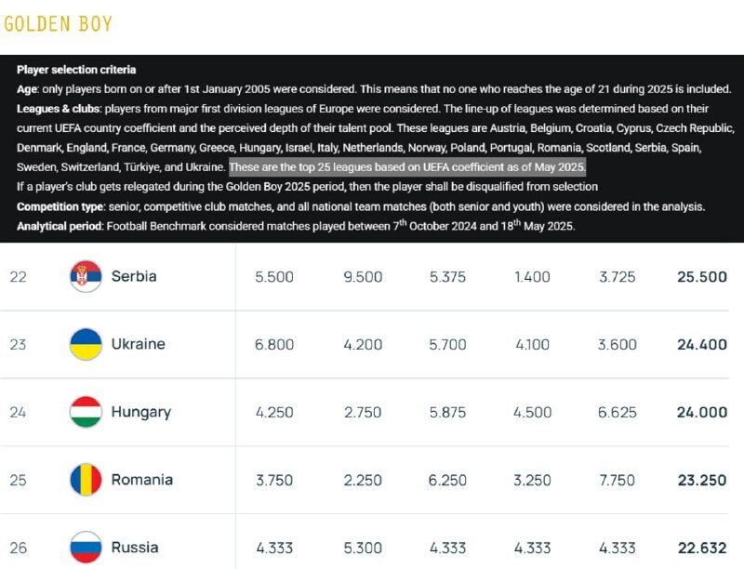The image size is (744, 569).
Task: Click rank number 22 in the table
Action: (x=19, y=276)
